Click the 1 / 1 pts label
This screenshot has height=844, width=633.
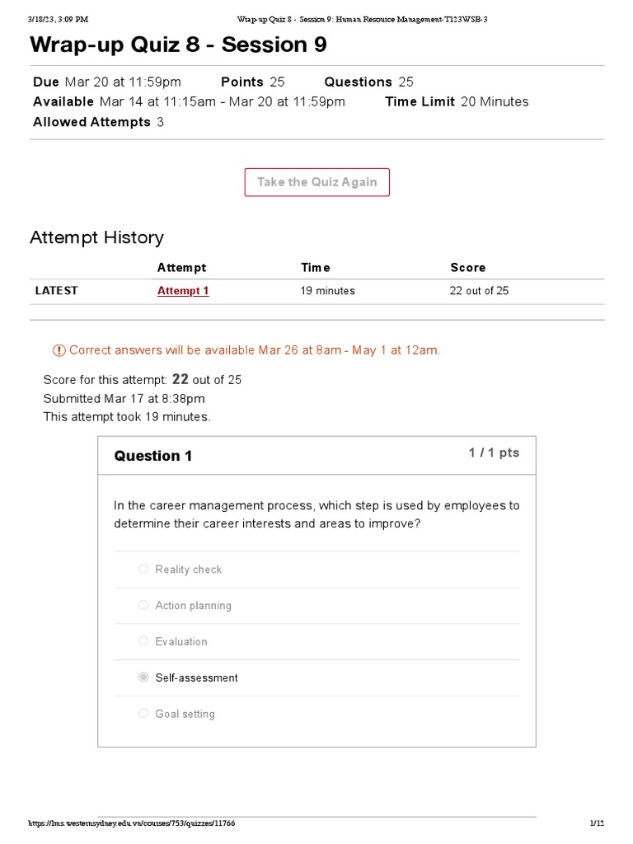point(494,453)
